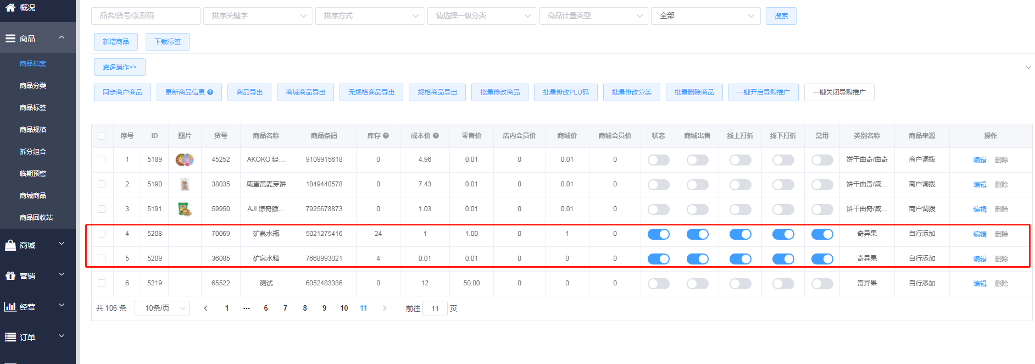Click the AKOKO product thumbnail image
This screenshot has width=1035, height=364.
point(185,160)
